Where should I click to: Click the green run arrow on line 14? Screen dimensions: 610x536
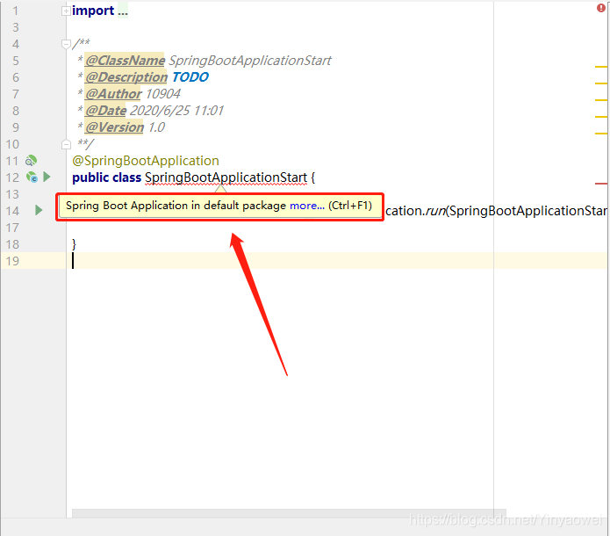(x=39, y=210)
